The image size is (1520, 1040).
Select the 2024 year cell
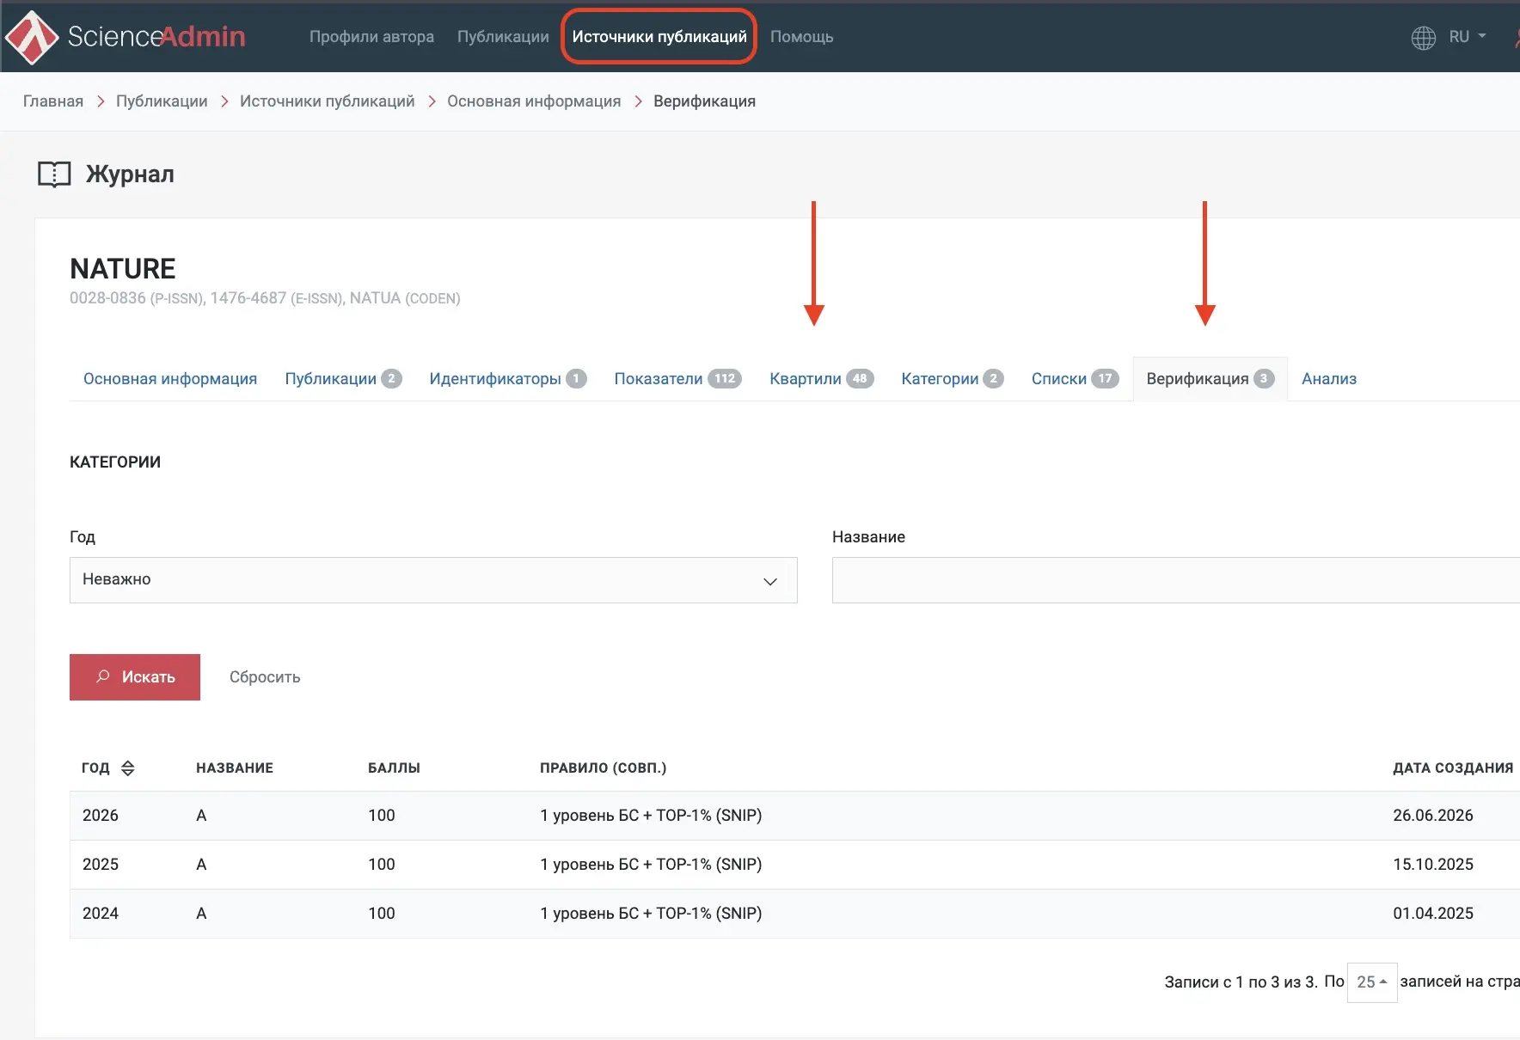(x=101, y=914)
